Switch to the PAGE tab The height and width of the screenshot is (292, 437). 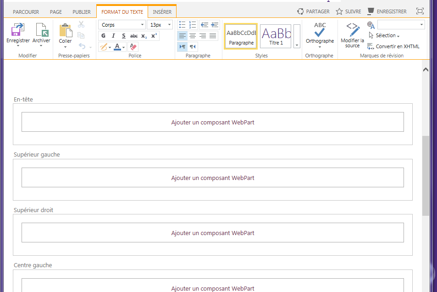pos(56,12)
